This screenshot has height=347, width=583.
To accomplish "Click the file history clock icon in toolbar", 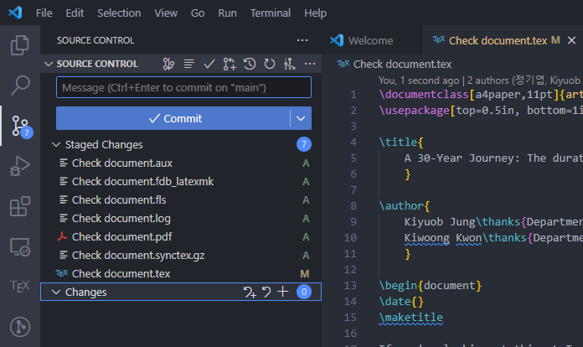I will click(x=250, y=64).
